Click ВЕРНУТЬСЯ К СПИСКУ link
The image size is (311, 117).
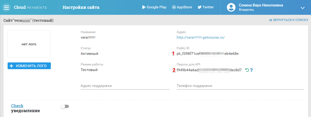tap(289, 20)
